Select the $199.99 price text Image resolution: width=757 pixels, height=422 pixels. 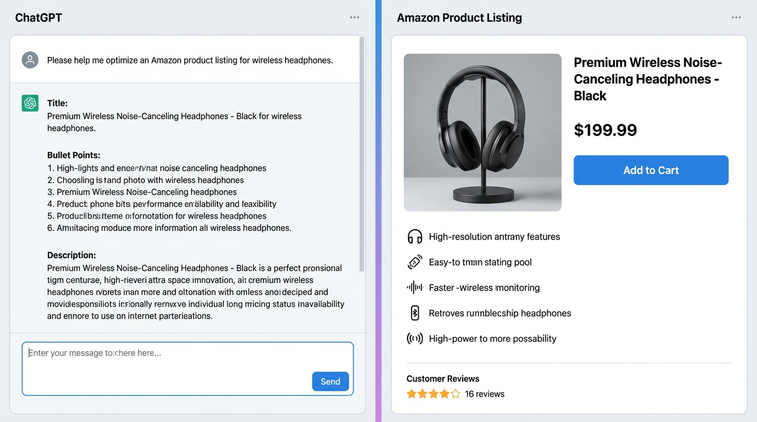tap(605, 130)
